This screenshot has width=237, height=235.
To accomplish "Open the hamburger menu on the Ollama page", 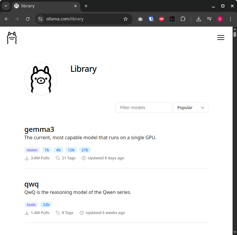I will tap(221, 38).
